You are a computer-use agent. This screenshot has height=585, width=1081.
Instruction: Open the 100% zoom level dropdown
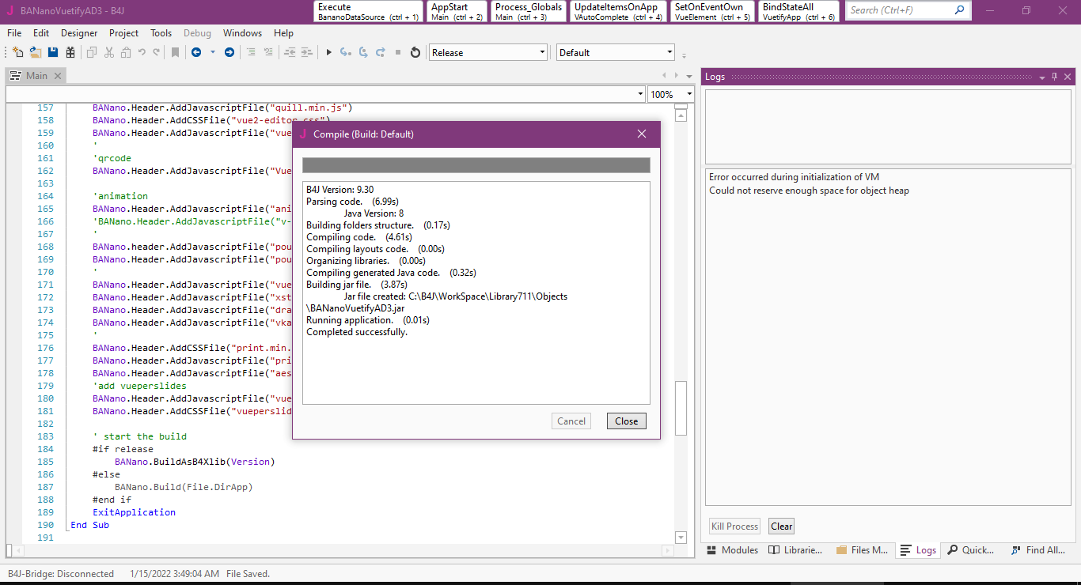pyautogui.click(x=689, y=94)
